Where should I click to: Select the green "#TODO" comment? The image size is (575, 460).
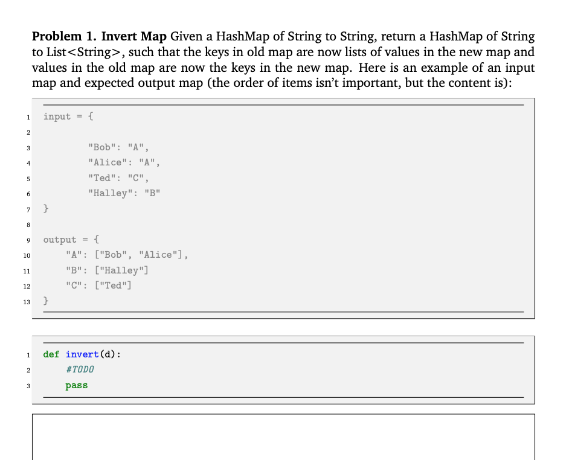(x=80, y=369)
